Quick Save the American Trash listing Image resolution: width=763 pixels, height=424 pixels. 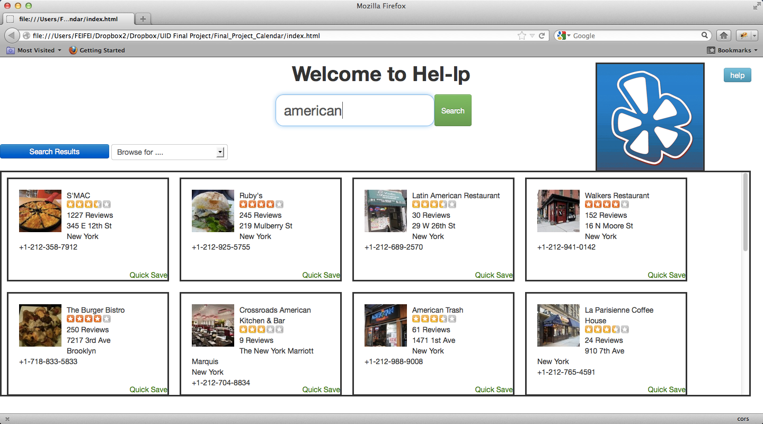pos(494,390)
